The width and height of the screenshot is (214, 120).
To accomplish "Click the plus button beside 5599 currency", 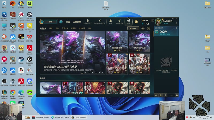I will click(x=152, y=21).
